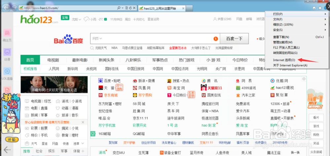Open the 许晴 video thumbnail
330x156 pixels.
pos(54,85)
